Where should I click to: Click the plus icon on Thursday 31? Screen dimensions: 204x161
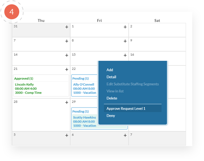(x=67, y=27)
